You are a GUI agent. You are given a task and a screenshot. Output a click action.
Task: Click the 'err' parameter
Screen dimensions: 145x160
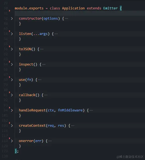pos(39,141)
